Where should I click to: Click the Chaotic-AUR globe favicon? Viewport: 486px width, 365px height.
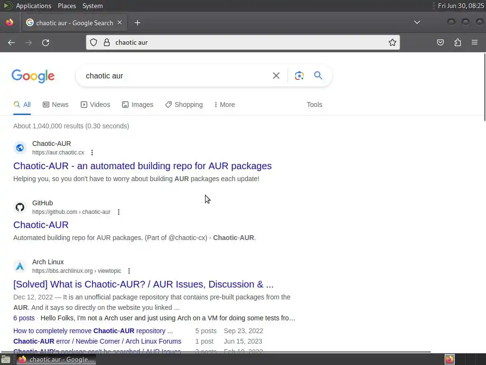[20, 148]
